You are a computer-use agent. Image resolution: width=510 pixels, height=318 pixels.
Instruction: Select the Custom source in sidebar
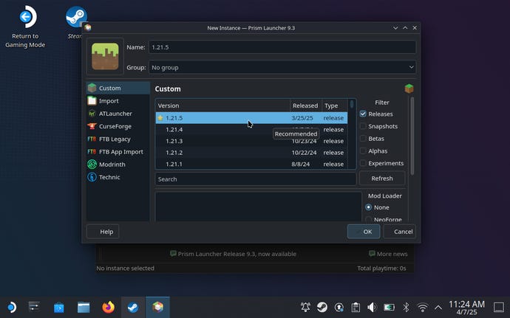pos(118,88)
